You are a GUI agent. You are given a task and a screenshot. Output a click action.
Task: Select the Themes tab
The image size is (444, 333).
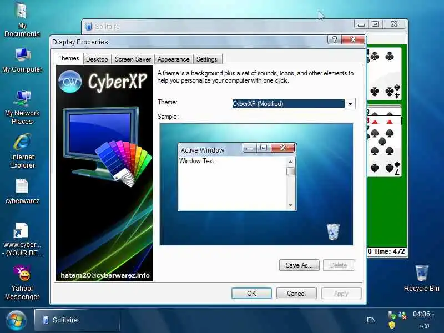coord(68,58)
